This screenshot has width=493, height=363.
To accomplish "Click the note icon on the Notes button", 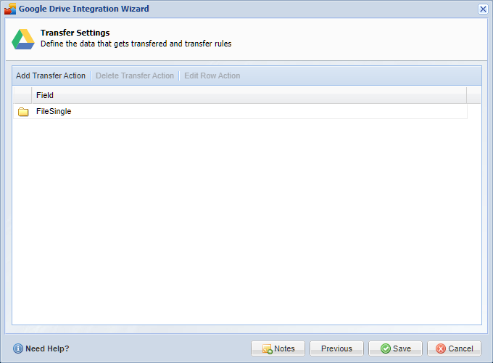I will click(267, 348).
